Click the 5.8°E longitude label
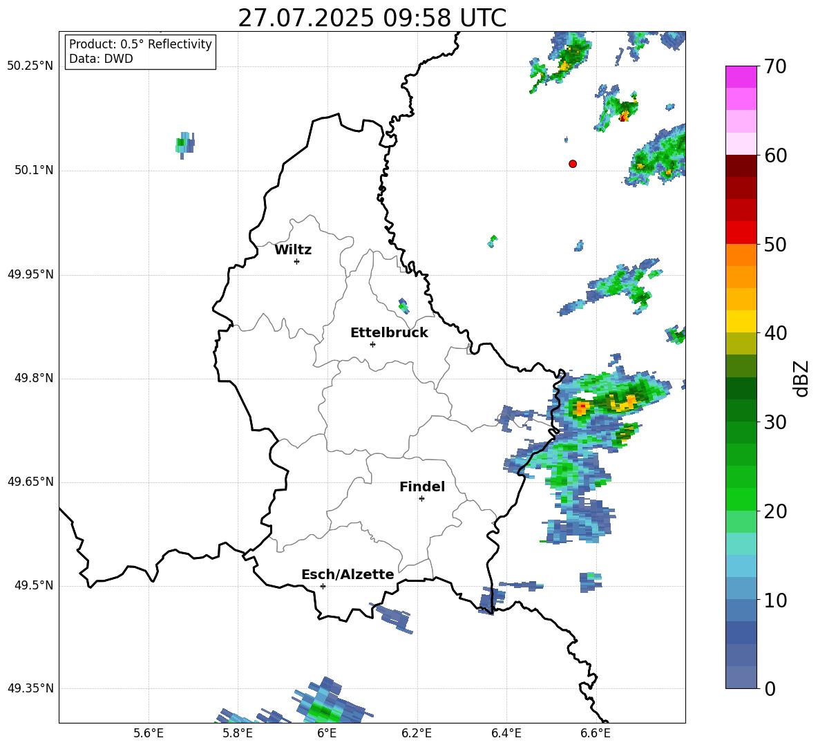818x747 pixels. pos(238,733)
